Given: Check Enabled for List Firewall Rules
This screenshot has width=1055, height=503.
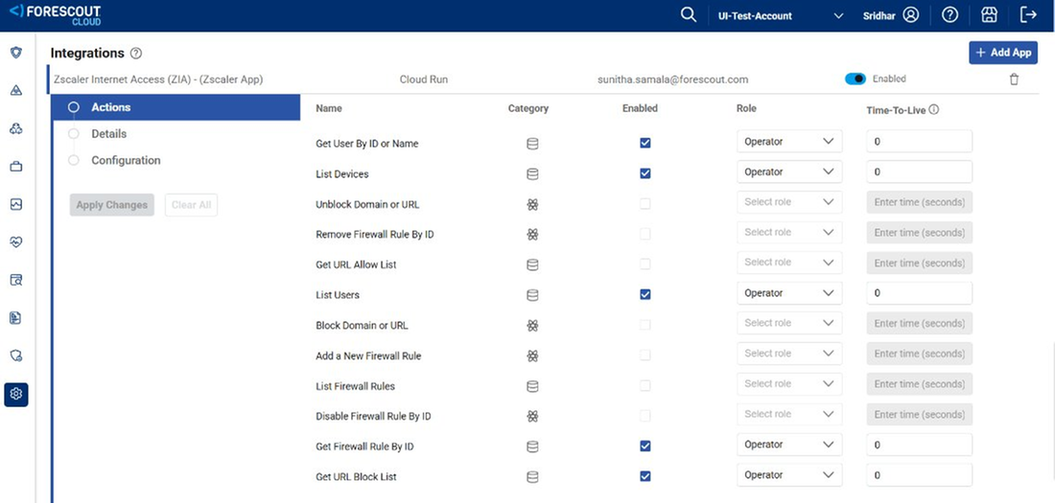Looking at the screenshot, I should pos(645,385).
